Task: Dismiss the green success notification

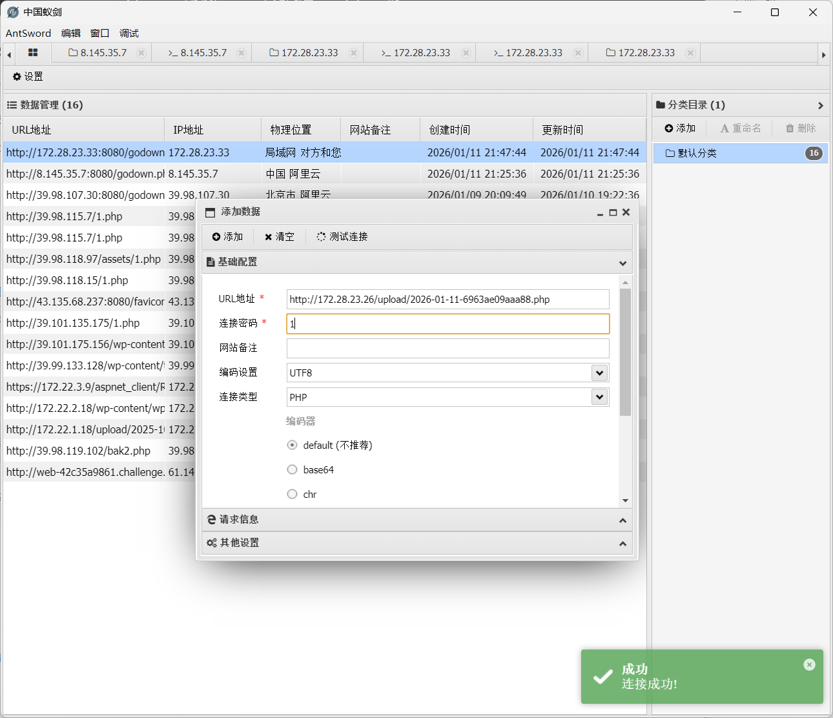Action: [809, 664]
